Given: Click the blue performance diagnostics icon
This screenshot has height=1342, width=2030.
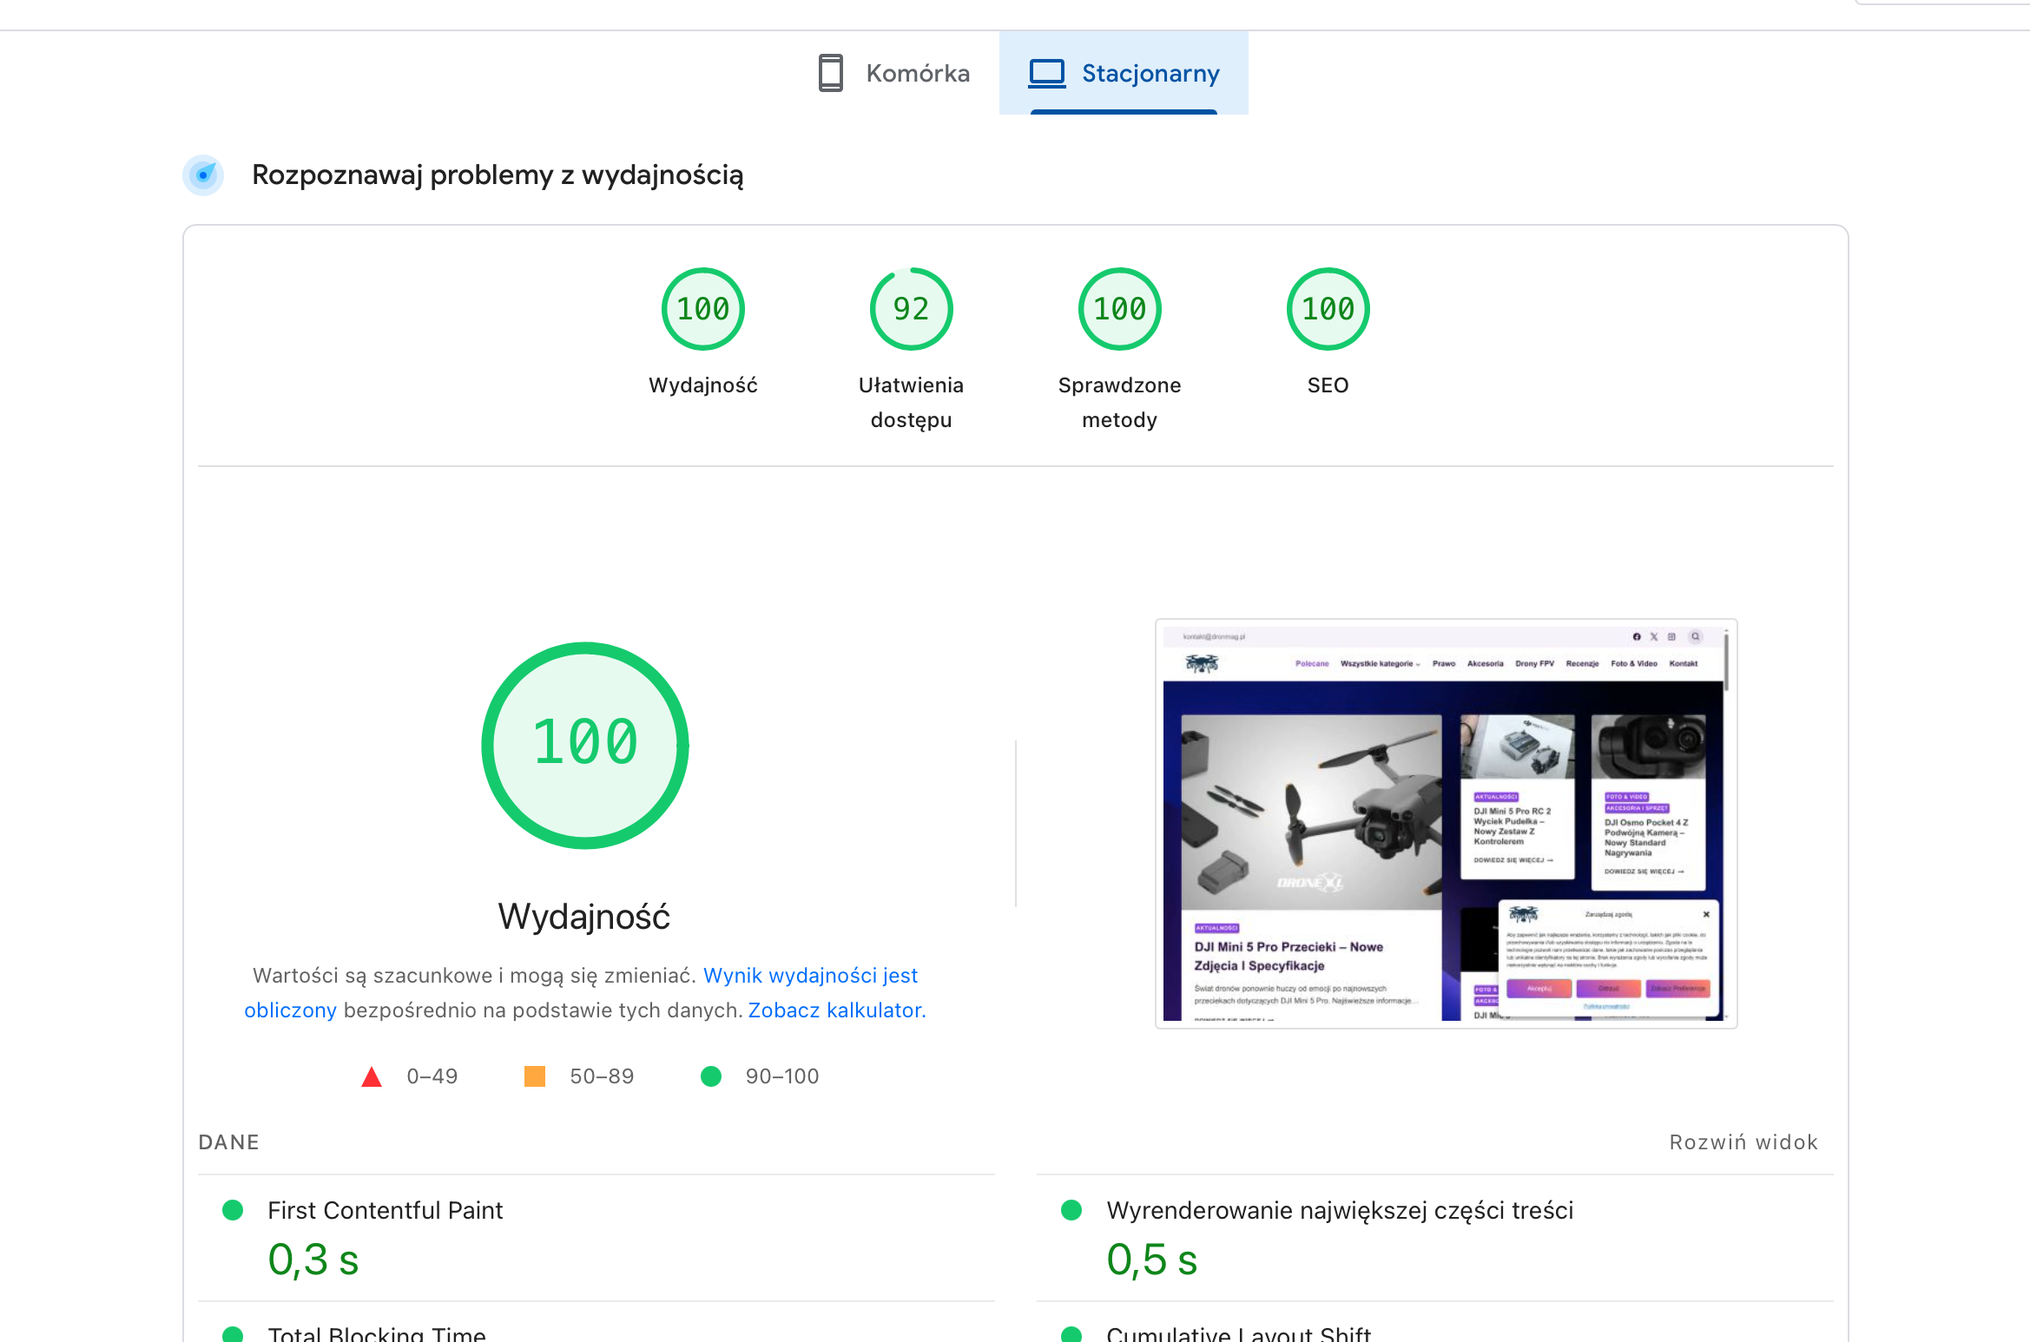Looking at the screenshot, I should tap(203, 175).
